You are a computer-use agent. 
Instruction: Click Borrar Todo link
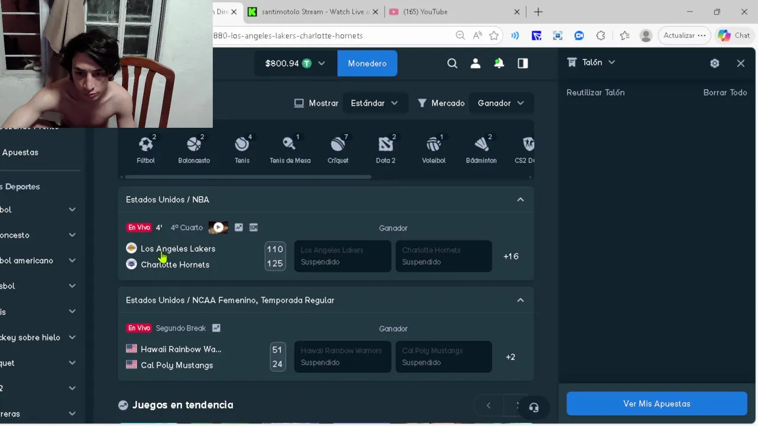[725, 92]
